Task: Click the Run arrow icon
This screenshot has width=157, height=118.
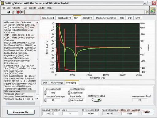Action: 9,12
